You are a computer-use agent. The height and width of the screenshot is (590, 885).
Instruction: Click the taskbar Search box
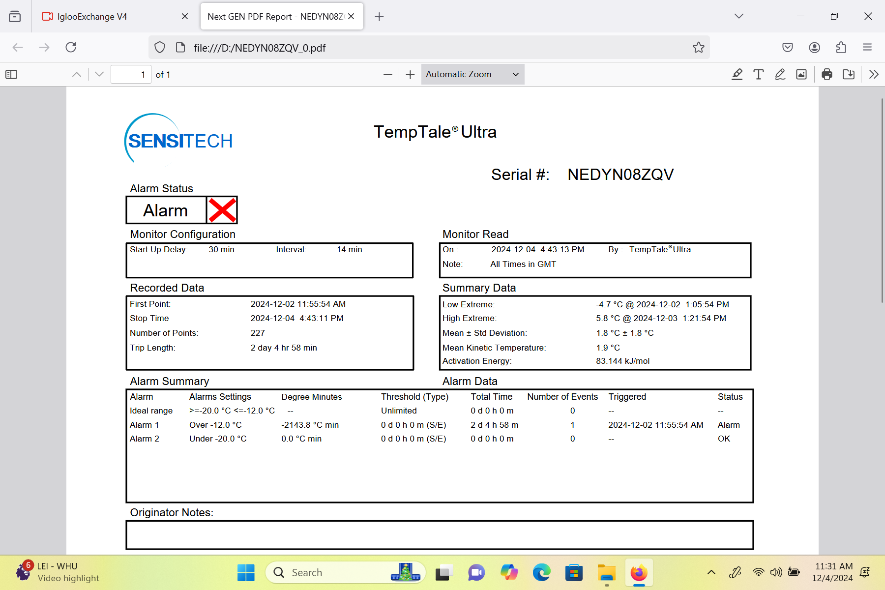click(346, 572)
